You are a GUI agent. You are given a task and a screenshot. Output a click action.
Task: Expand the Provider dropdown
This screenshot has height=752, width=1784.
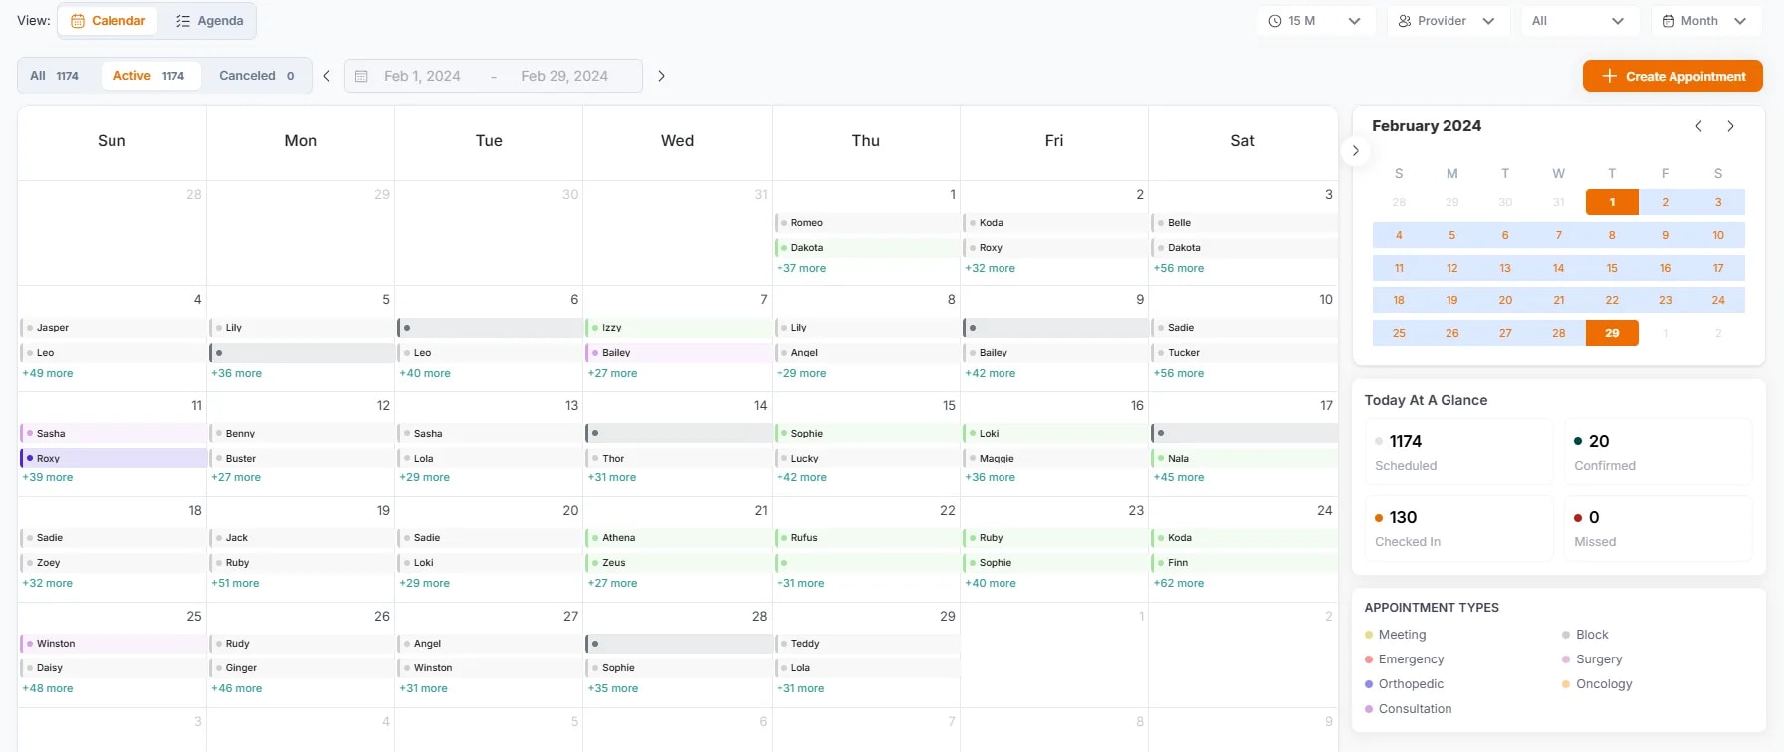pyautogui.click(x=1448, y=21)
